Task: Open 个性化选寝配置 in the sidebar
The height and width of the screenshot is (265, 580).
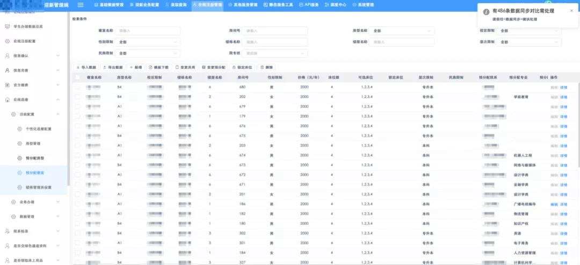Action: click(39, 129)
